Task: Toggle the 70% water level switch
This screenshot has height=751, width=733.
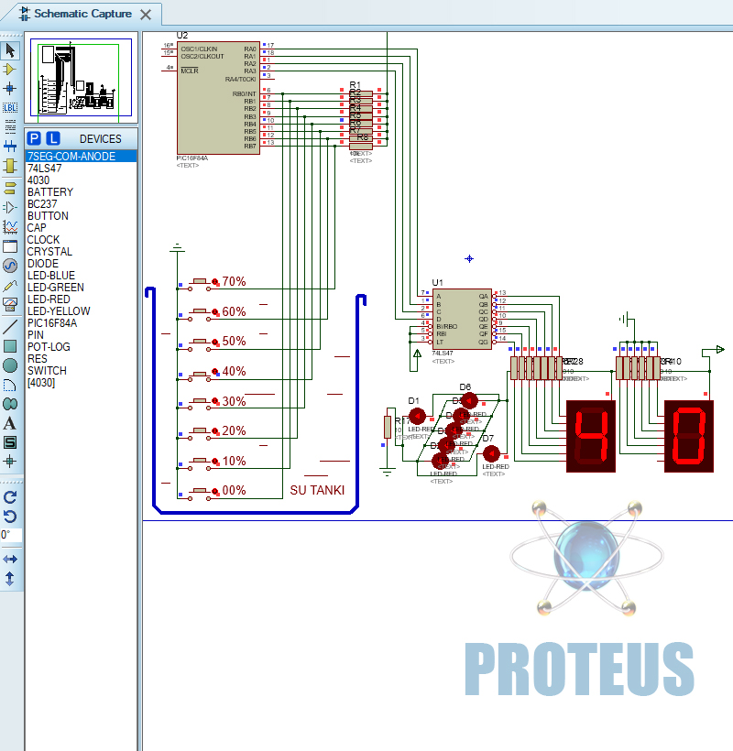Action: [200, 283]
